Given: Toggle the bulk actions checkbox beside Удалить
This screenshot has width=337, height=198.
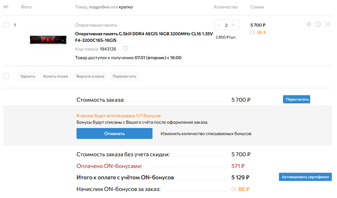Looking at the screenshot, I should (6, 76).
